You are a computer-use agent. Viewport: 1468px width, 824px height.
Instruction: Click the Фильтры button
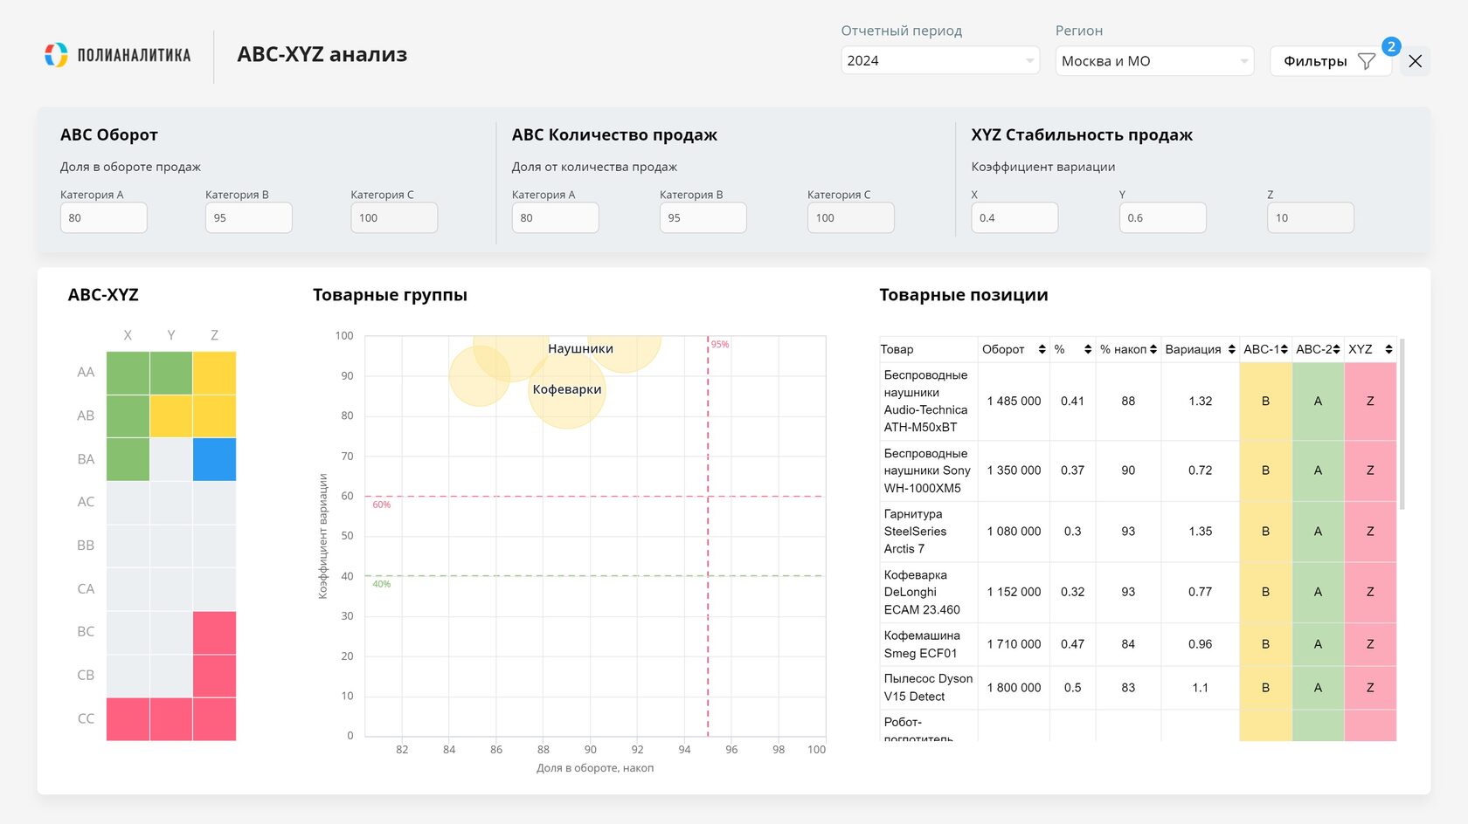point(1313,60)
